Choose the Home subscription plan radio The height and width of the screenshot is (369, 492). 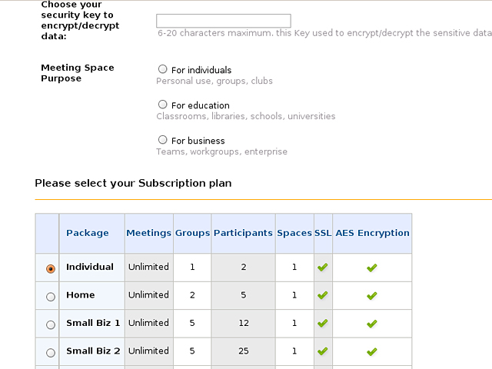(51, 296)
